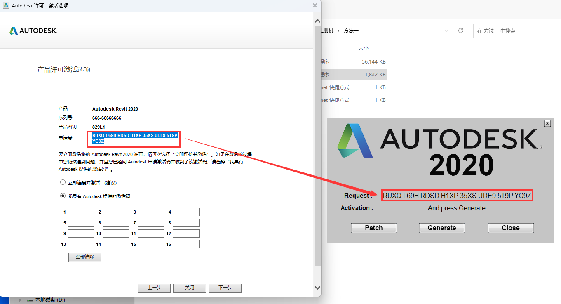Click the Autodesk Revit 2020 product name

tap(115, 109)
